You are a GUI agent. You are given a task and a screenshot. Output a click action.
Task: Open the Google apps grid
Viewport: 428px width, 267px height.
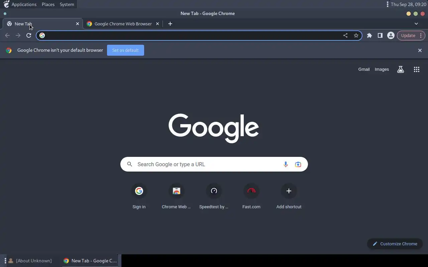(x=417, y=69)
